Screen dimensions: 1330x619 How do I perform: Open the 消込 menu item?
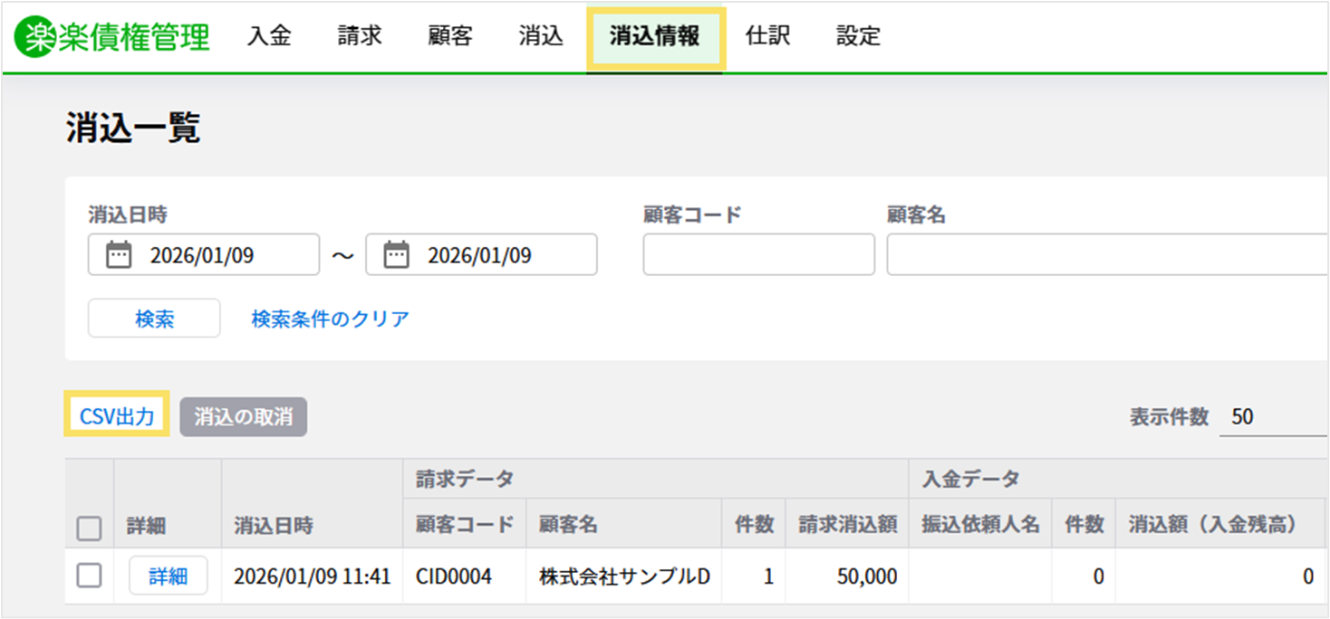tap(541, 36)
